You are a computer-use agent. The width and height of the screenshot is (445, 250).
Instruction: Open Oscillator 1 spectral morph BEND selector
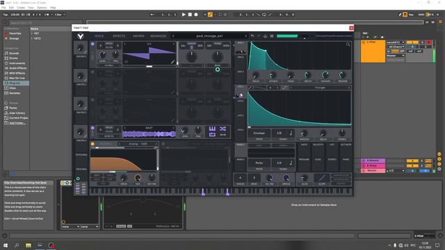tap(218, 65)
